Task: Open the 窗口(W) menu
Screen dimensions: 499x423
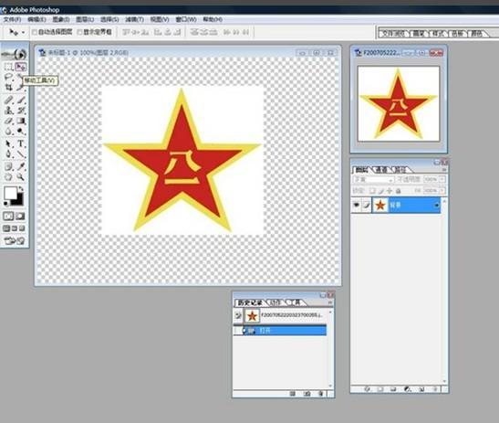Action: click(186, 19)
